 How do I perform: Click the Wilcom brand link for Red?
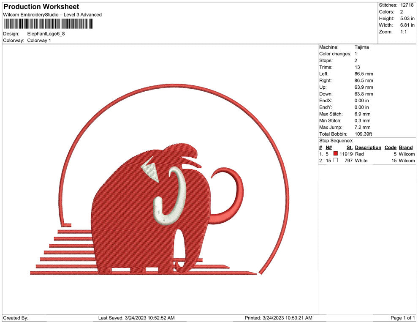tap(406, 154)
